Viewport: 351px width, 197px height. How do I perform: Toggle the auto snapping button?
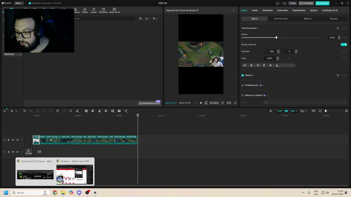pos(286,111)
